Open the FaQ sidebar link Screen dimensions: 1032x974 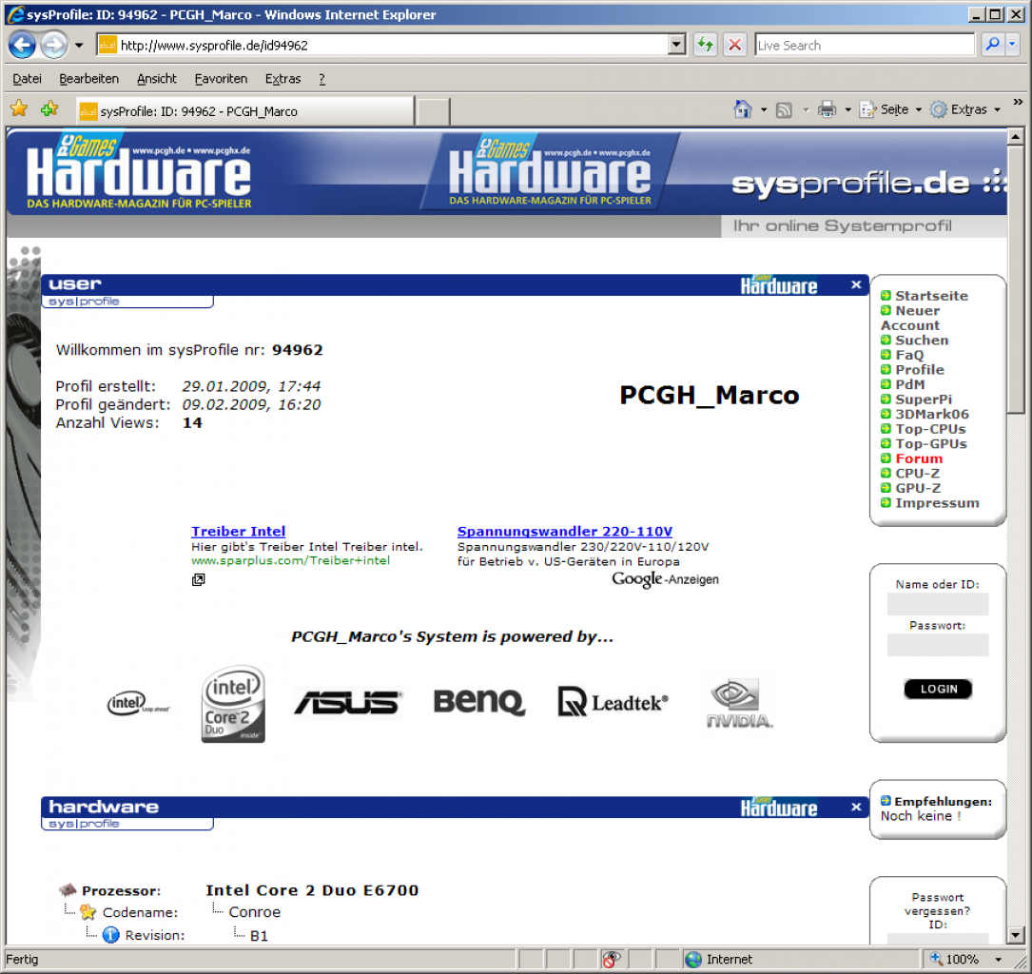909,355
